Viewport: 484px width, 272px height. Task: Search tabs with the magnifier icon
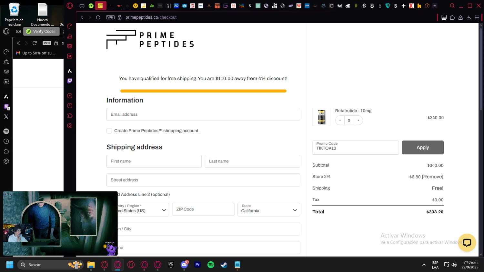(x=452, y=6)
